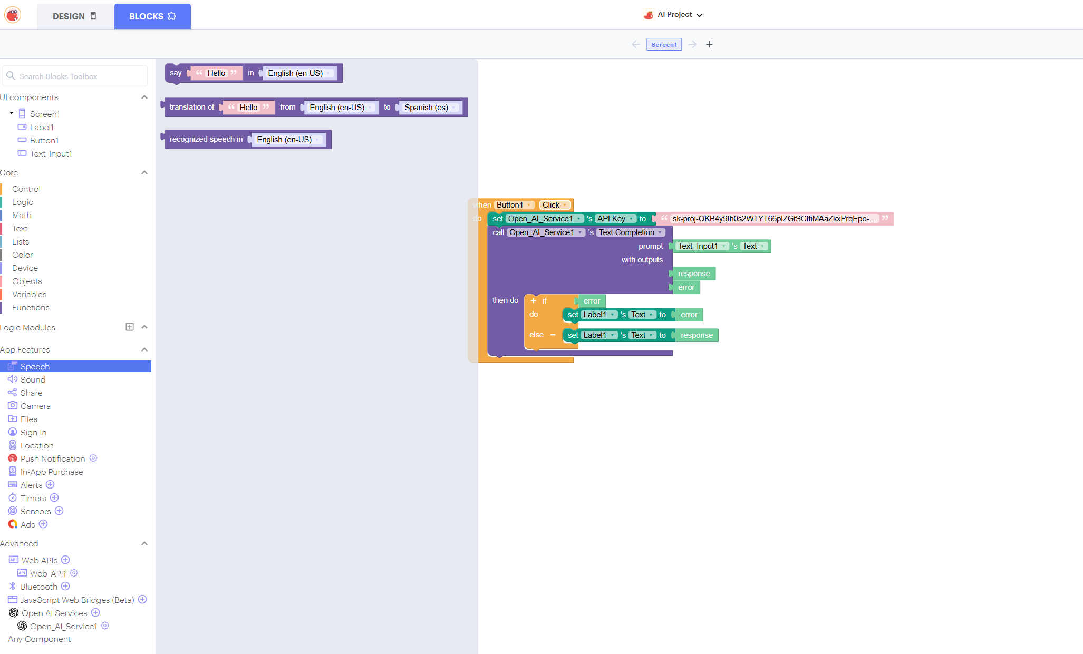Add an Ads component
Viewport: 1083px width, 654px height.
click(43, 524)
